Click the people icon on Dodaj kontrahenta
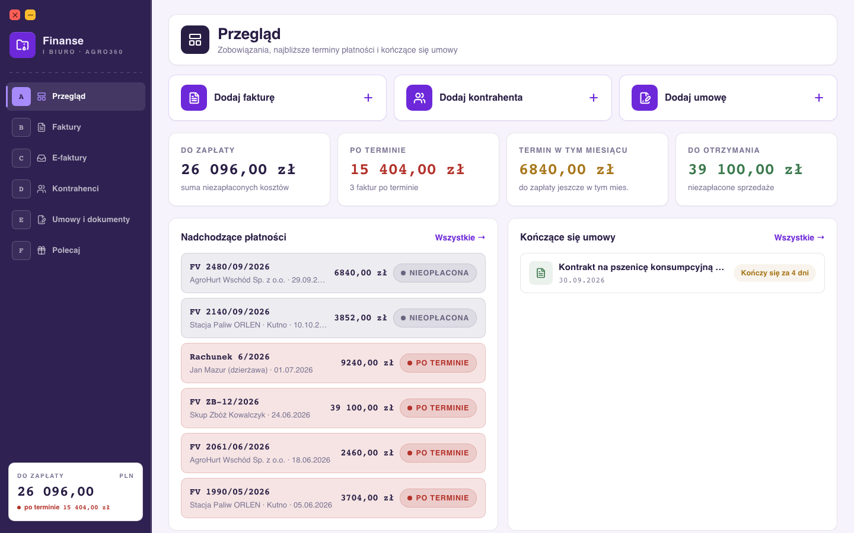The height and width of the screenshot is (533, 854). [419, 98]
